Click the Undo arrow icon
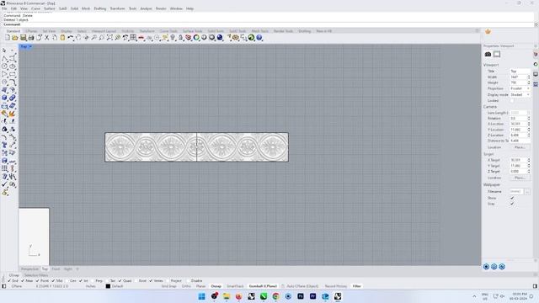Screen dimensions: 539x303 [x=71, y=38]
